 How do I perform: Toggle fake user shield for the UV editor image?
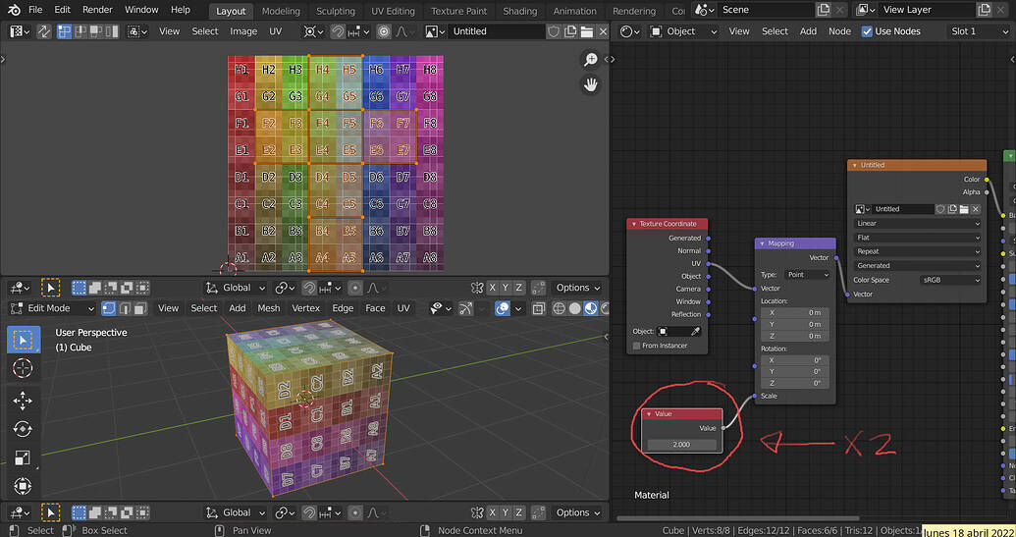554,31
